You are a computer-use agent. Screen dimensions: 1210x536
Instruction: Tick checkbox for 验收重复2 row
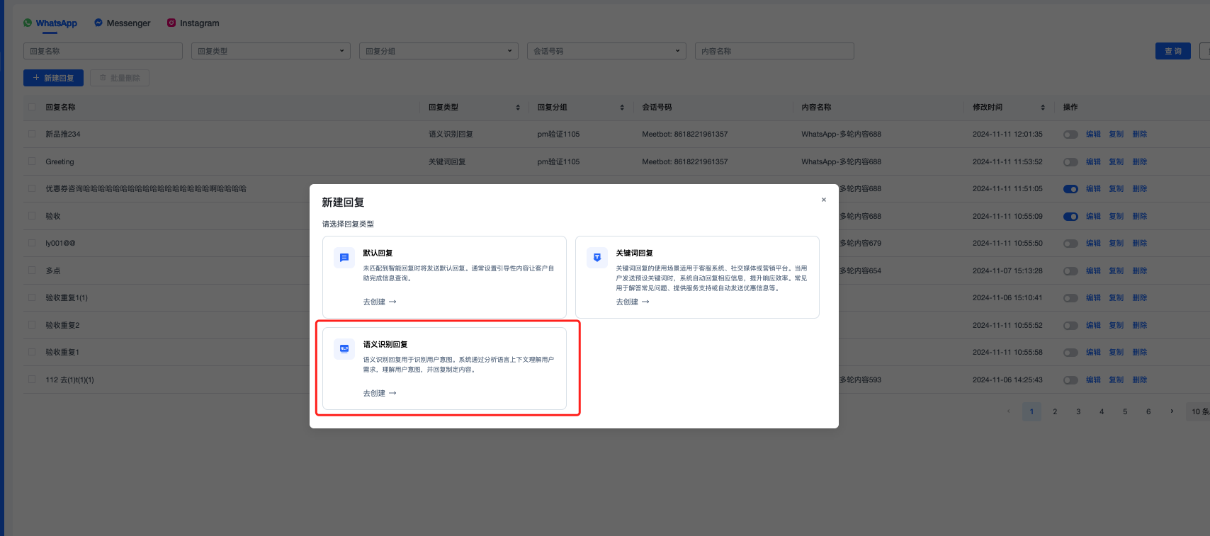(x=32, y=325)
